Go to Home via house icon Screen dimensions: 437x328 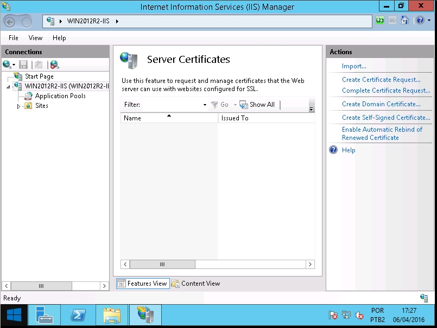(404, 20)
